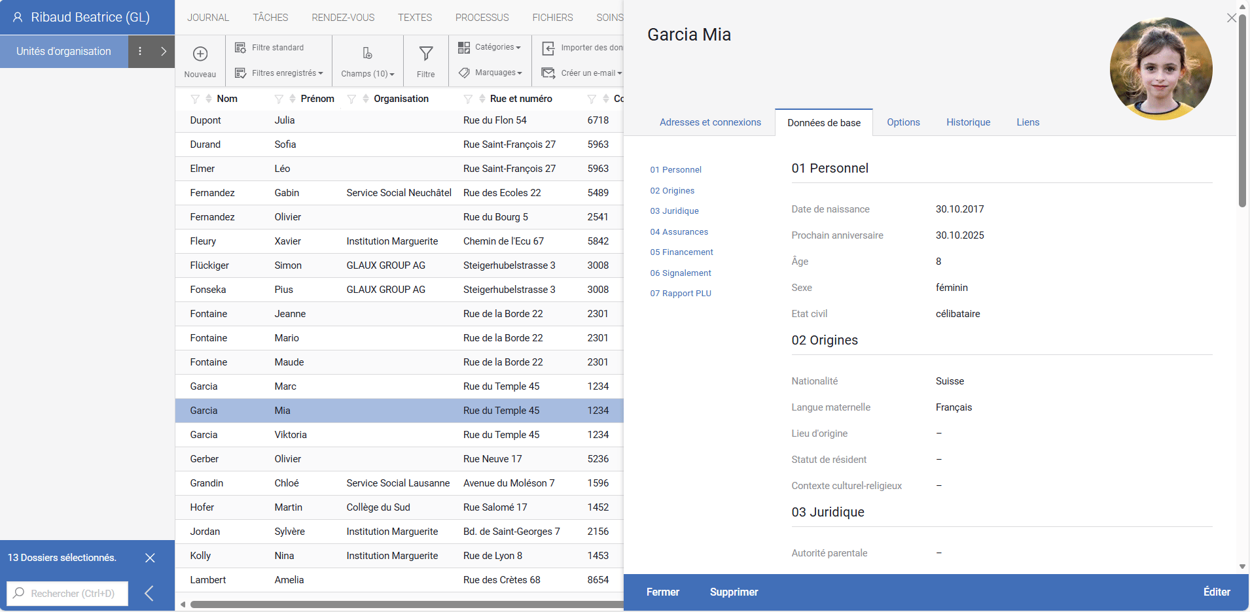Open the Historique tab
Image resolution: width=1250 pixels, height=612 pixels.
(968, 122)
